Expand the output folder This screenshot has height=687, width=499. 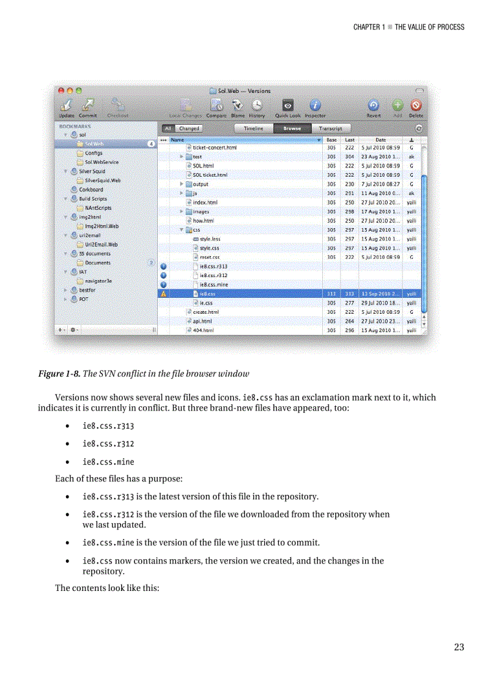[x=182, y=184]
